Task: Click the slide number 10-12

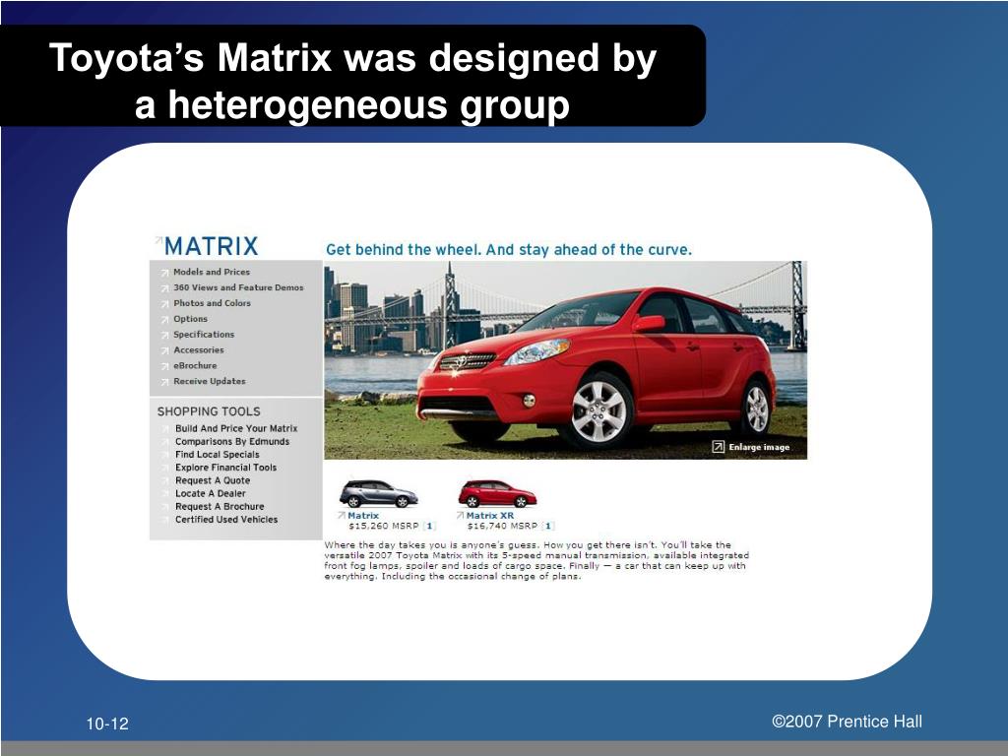Action: [x=107, y=724]
